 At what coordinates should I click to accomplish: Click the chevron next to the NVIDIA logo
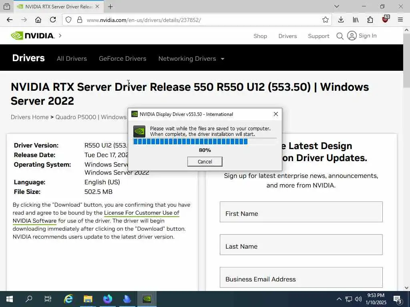60,36
